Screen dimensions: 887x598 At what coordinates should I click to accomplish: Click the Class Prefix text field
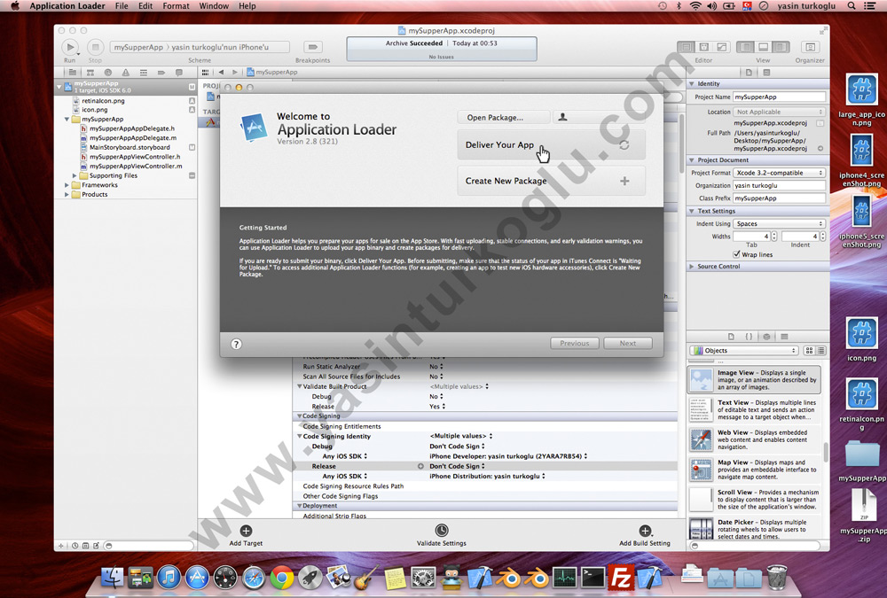[779, 198]
